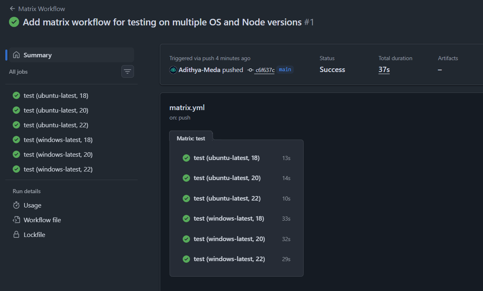Image resolution: width=483 pixels, height=291 pixels.
Task: Click matrix check icon for windows-latest, 22
Action: [186, 259]
